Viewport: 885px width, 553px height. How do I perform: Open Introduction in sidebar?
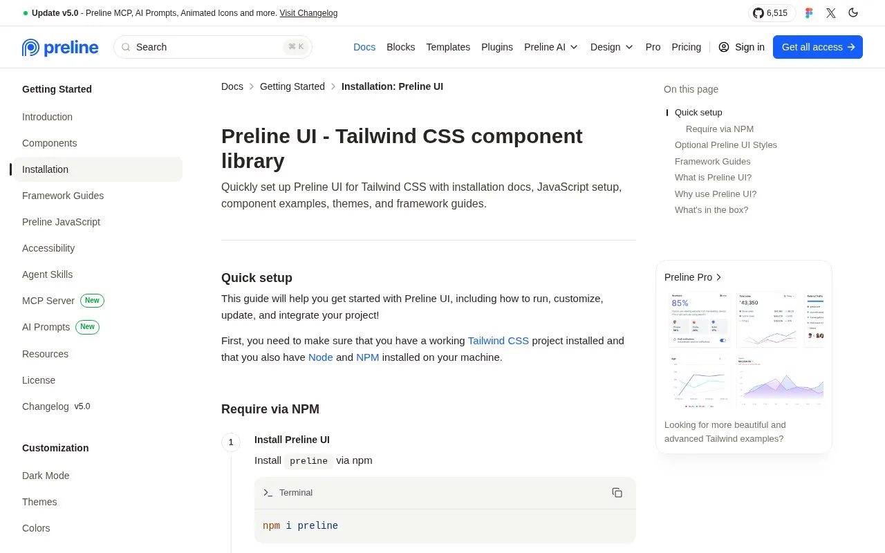[x=98, y=117]
